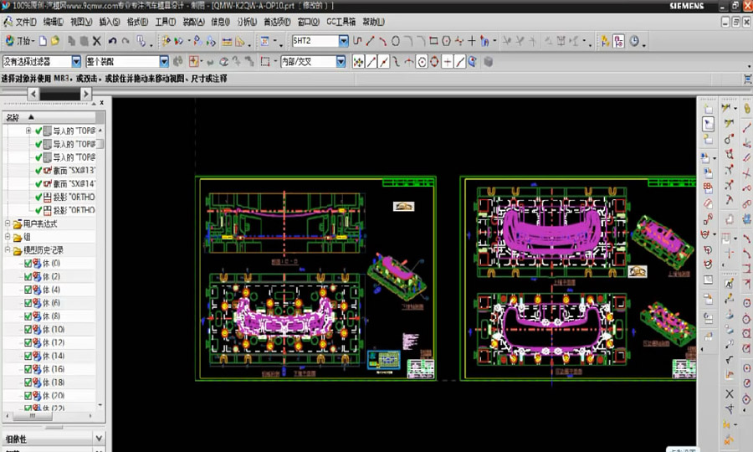Open the 文件(F) menu
The image size is (753, 452).
pos(26,22)
